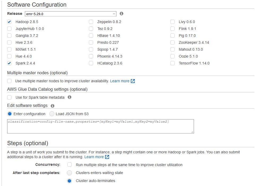
Task: Select Clusters enters waiting state option
Action: (69, 173)
